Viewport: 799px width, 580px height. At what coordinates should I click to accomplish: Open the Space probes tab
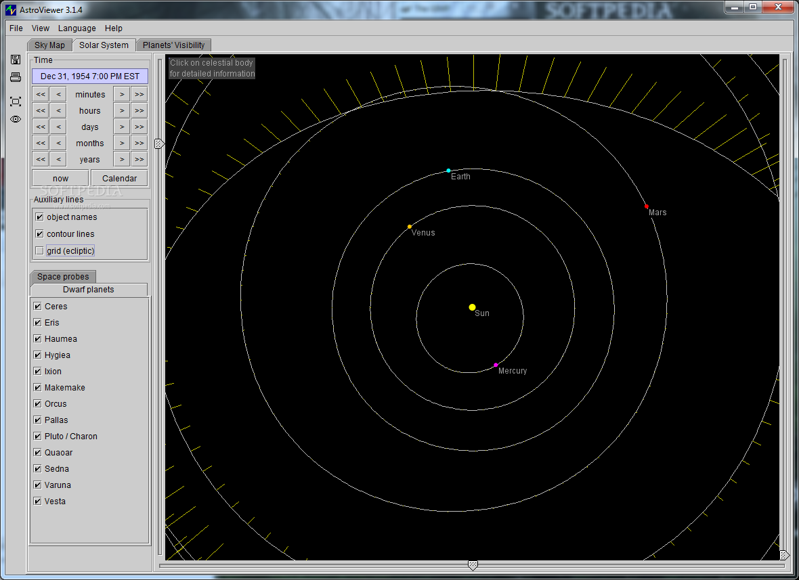63,277
